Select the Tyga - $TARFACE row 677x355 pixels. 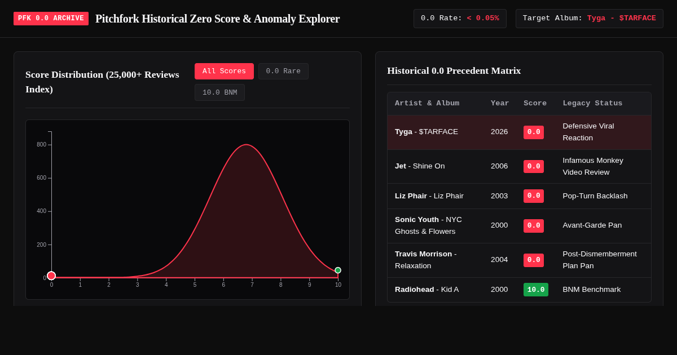(x=519, y=132)
